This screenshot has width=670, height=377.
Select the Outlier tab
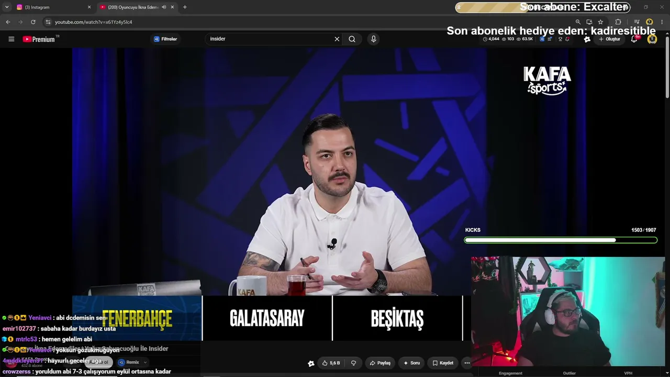coord(569,373)
